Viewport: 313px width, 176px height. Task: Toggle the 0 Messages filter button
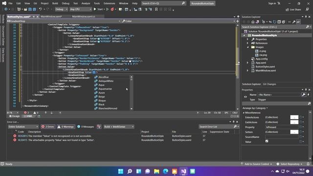86,127
